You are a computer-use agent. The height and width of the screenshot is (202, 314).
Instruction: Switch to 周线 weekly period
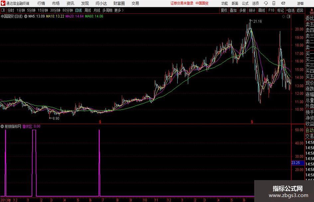pos(87,10)
